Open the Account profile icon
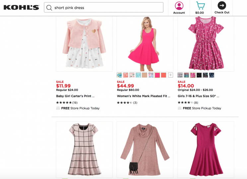The height and width of the screenshot is (179, 247). [x=179, y=6]
